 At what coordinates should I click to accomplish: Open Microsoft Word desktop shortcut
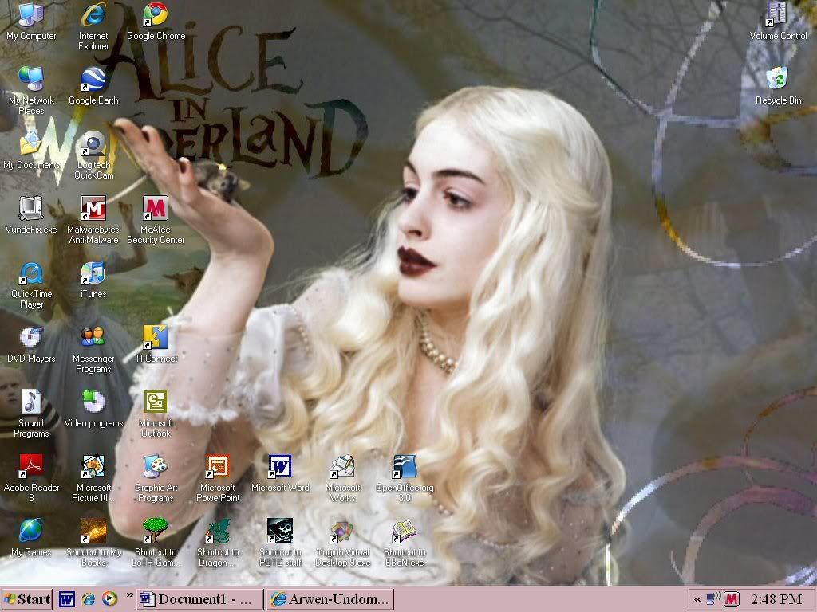pos(280,474)
